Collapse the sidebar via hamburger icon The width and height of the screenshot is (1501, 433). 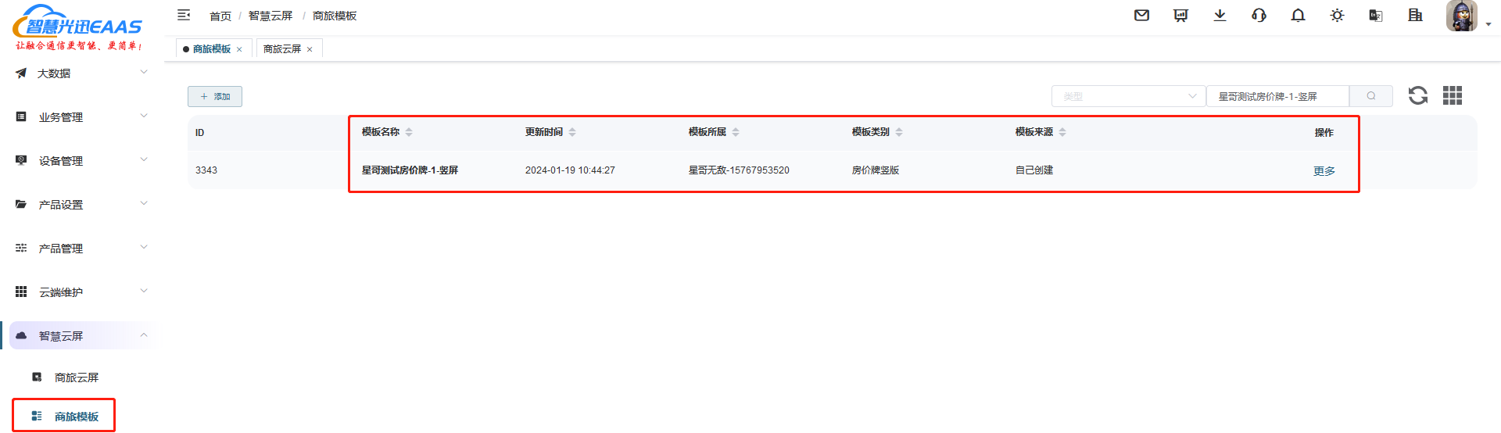(x=184, y=15)
